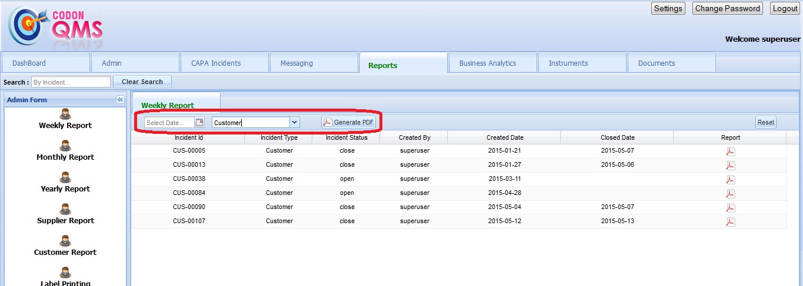Viewport: 803px width, 286px height.
Task: Expand the Customer incident type dropdown
Action: (x=295, y=122)
